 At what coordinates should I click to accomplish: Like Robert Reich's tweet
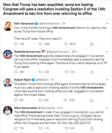click(x=65, y=100)
